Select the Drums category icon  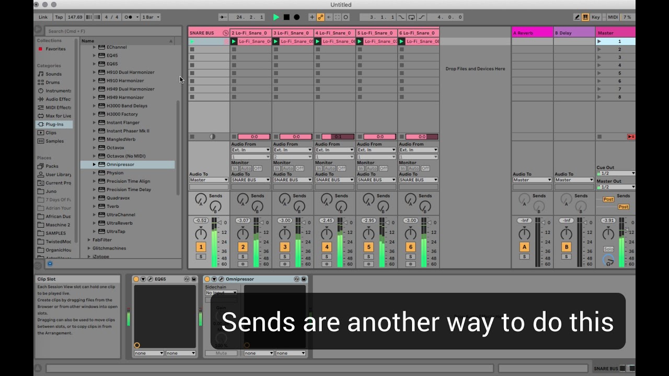(x=41, y=83)
